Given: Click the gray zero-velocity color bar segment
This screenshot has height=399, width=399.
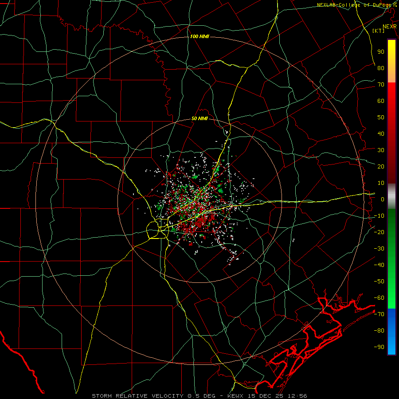Looking at the screenshot, I should point(391,196).
